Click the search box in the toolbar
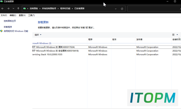 (x=154, y=9)
